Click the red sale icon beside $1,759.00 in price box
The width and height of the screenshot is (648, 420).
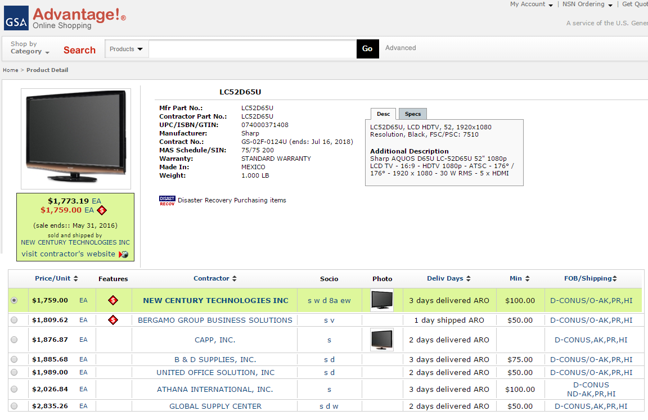tap(102, 210)
